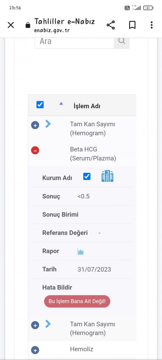The width and height of the screenshot is (162, 360).
Task: Sort by the İşlem Adı column triangle
Action: point(61,103)
